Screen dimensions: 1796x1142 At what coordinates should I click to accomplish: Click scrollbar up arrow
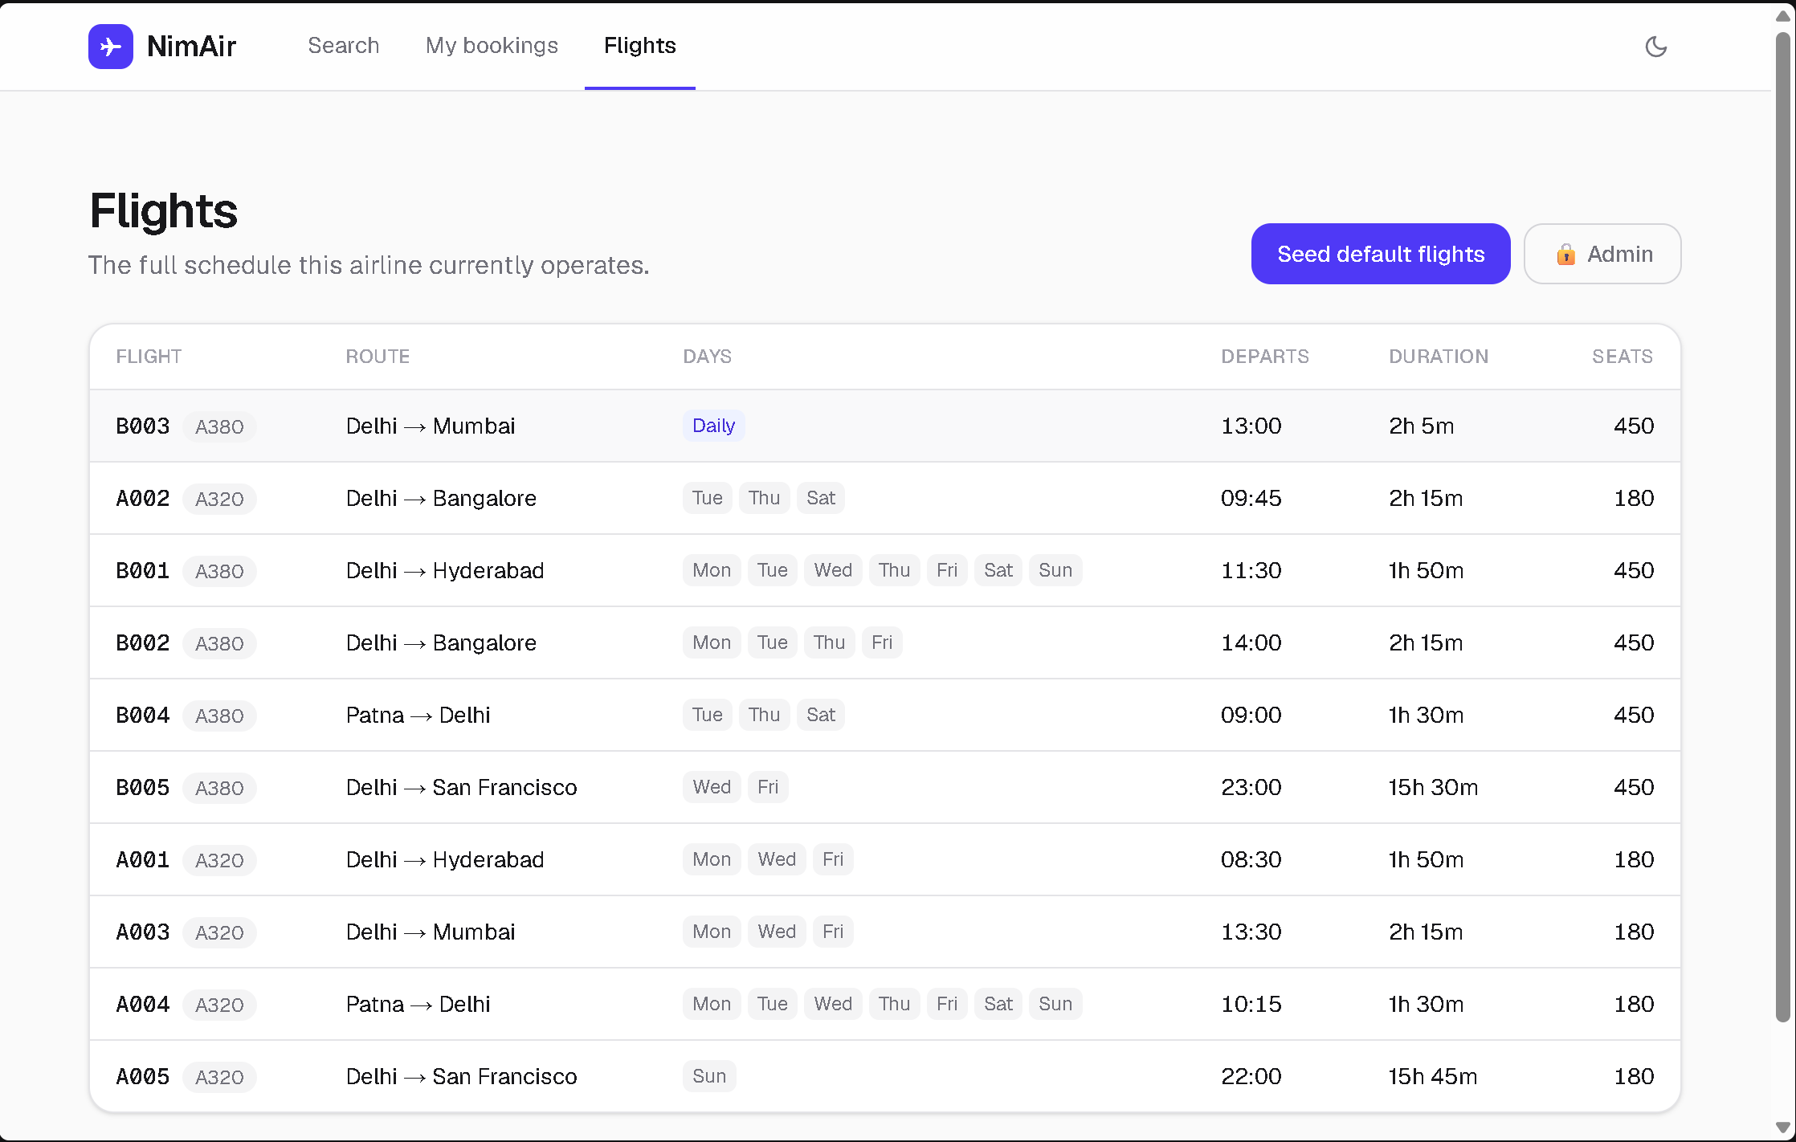pos(1783,16)
